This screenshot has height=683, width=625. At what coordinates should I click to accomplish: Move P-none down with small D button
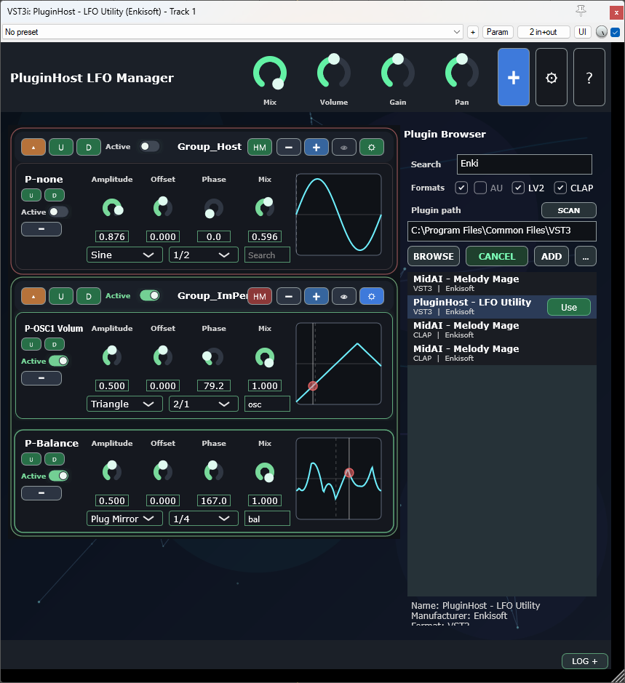(x=55, y=195)
